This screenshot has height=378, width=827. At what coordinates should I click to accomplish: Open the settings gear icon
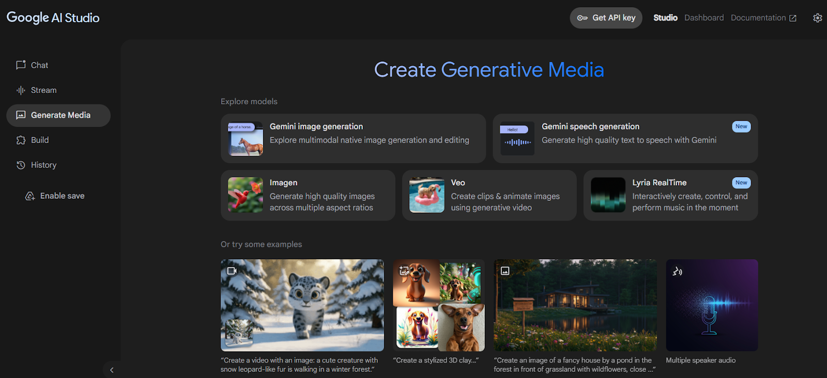(817, 18)
